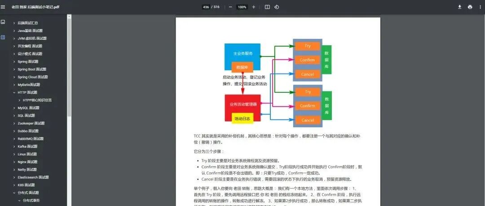This screenshot has width=485, height=206.
Task: Open the Spring Cloud 面试题 outline item
Action: click(x=33, y=77)
